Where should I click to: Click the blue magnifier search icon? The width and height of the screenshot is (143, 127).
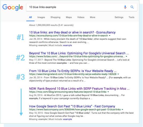132,7
